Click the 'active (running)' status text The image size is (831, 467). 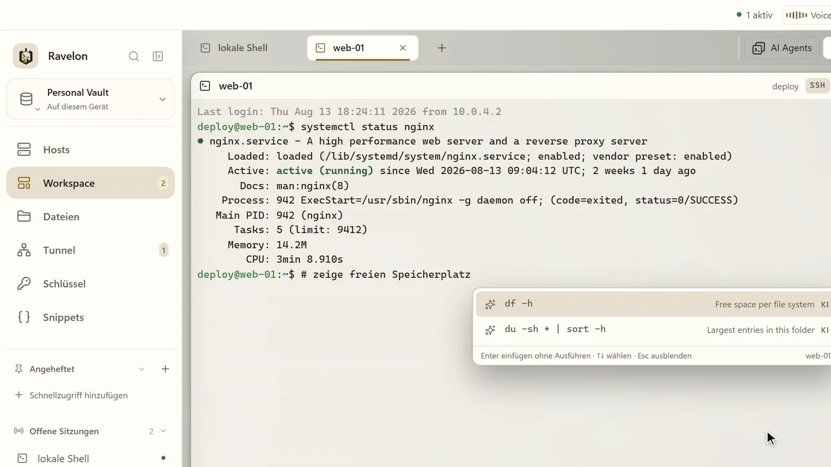click(325, 171)
